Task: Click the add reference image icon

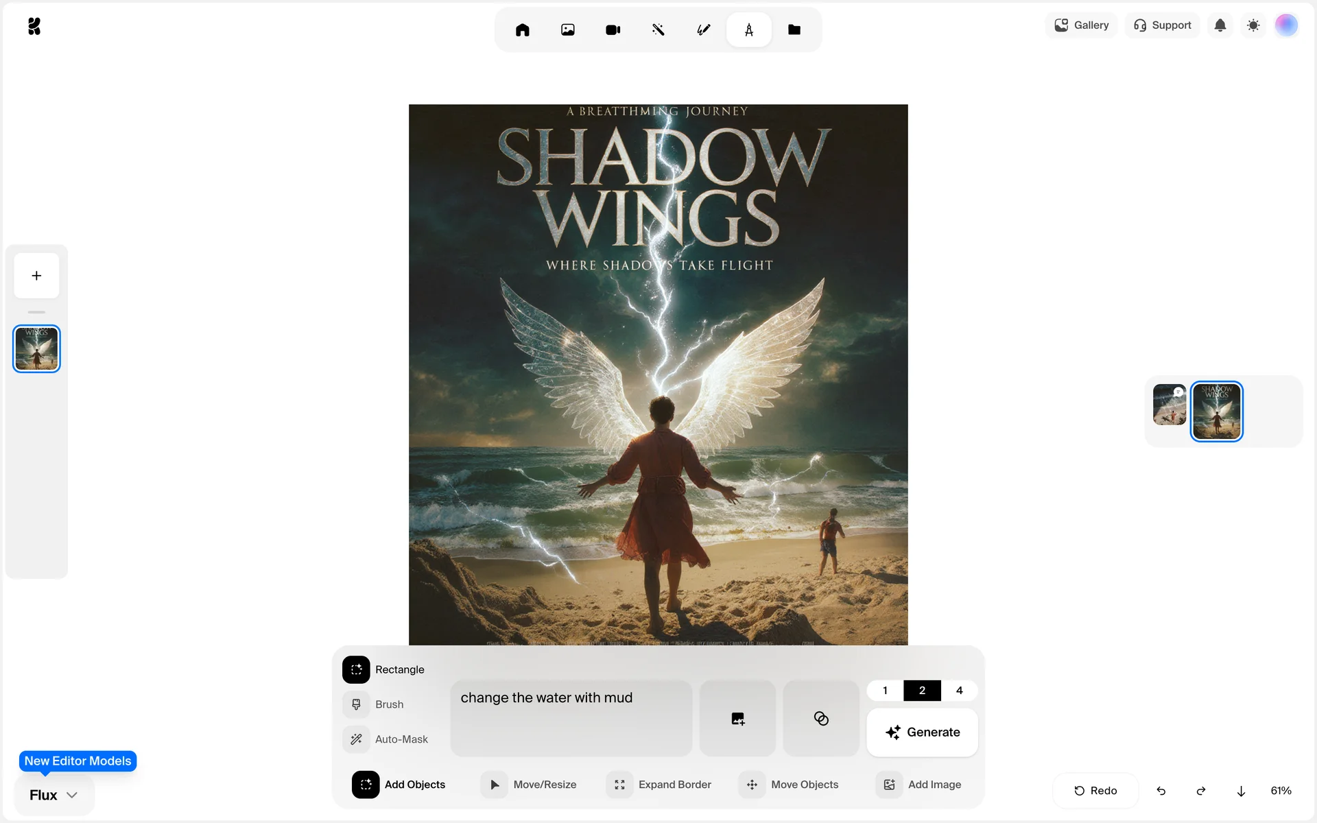Action: pyautogui.click(x=737, y=718)
